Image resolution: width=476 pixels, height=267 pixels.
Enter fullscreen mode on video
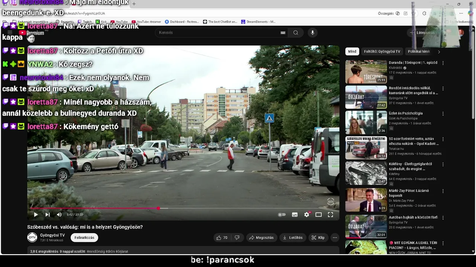pyautogui.click(x=330, y=214)
